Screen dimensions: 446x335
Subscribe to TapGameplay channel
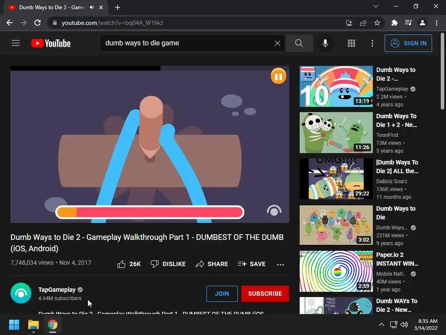point(265,294)
